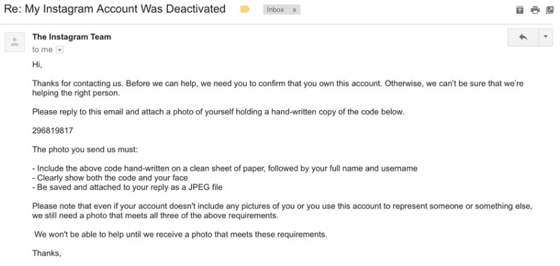Click the Inbox label tag
Screen dimensions: 560x266
tap(275, 9)
